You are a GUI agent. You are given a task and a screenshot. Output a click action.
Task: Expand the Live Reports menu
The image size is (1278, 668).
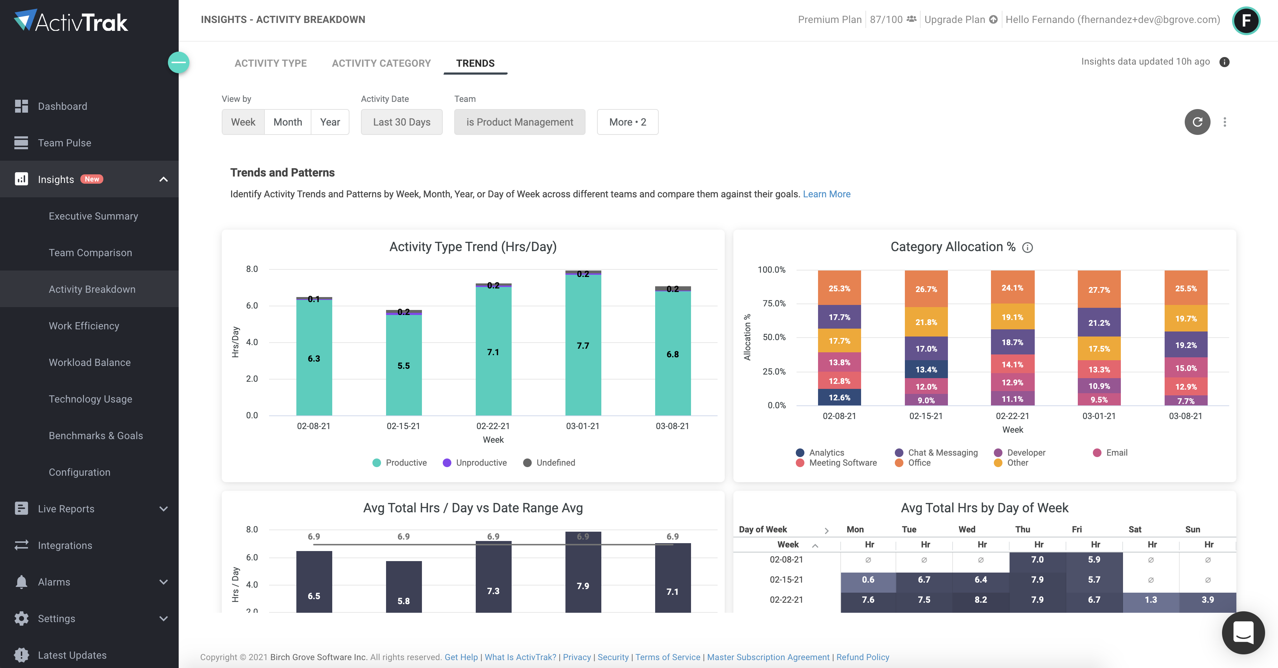pos(164,508)
